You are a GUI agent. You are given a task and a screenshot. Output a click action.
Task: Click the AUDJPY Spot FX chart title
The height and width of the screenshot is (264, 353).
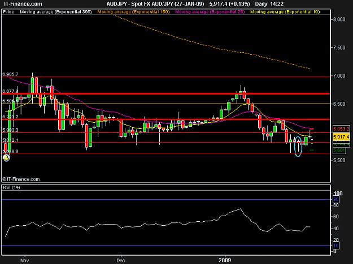[155, 4]
